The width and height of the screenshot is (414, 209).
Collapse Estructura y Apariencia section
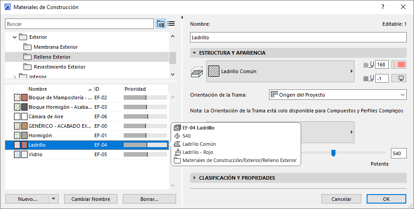pos(195,53)
